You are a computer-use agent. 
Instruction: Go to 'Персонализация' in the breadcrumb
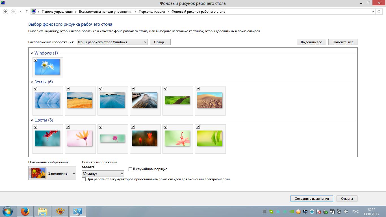point(152,12)
